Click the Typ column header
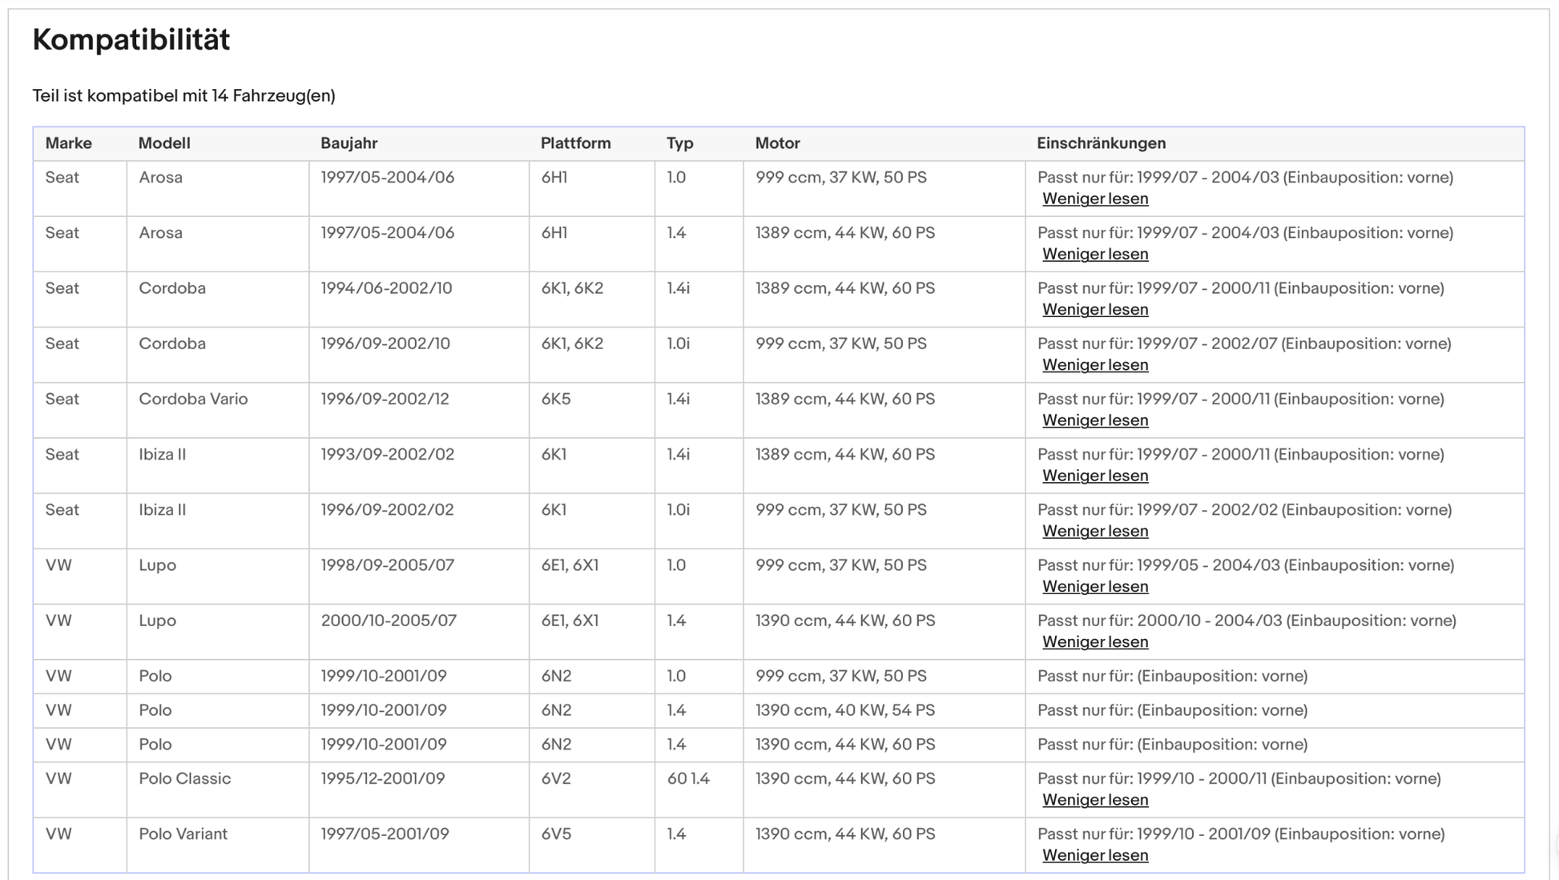 point(679,143)
